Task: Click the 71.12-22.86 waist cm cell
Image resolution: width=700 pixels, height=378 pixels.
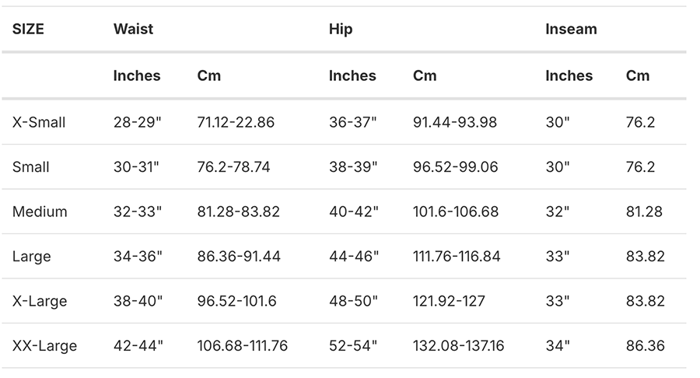Action: [236, 122]
